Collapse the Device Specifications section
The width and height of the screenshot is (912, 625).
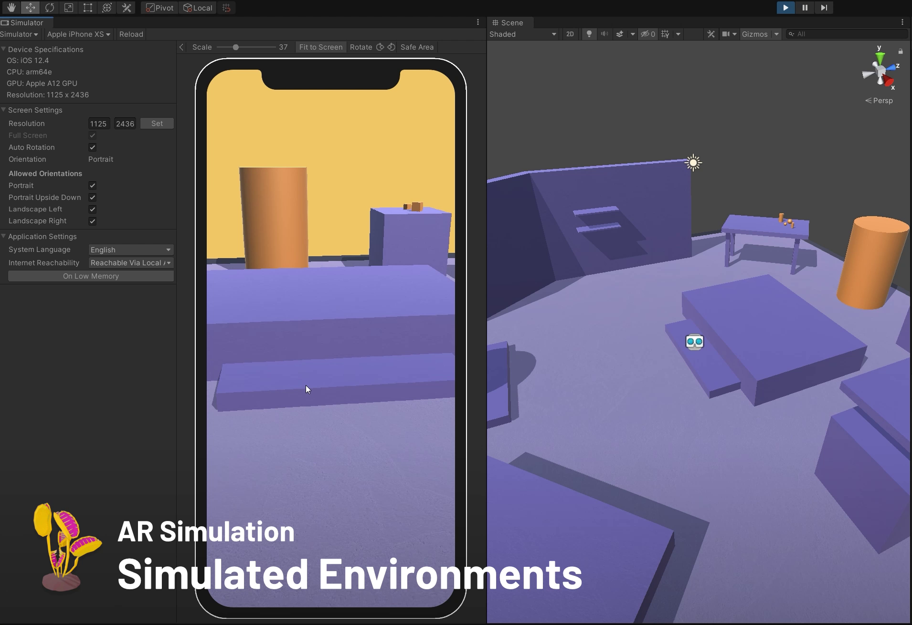[x=4, y=49]
